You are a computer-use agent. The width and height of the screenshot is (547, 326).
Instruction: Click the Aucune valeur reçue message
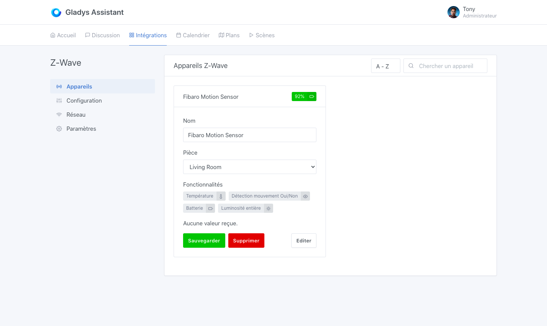(210, 223)
